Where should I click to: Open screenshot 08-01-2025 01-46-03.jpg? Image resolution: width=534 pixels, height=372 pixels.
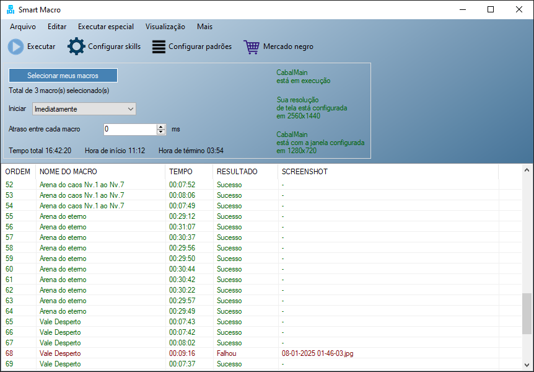tap(317, 353)
